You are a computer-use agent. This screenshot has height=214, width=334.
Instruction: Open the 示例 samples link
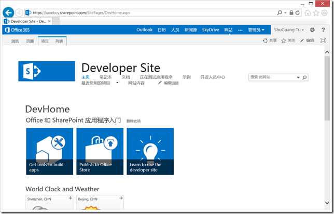pyautogui.click(x=187, y=77)
